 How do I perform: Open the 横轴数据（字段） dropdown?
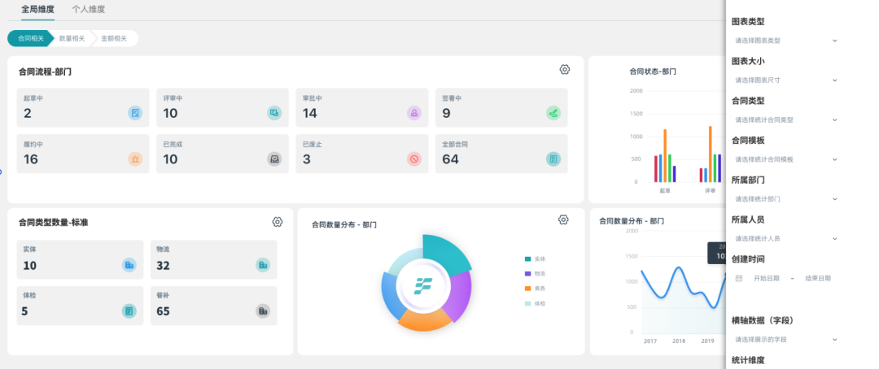(x=786, y=339)
